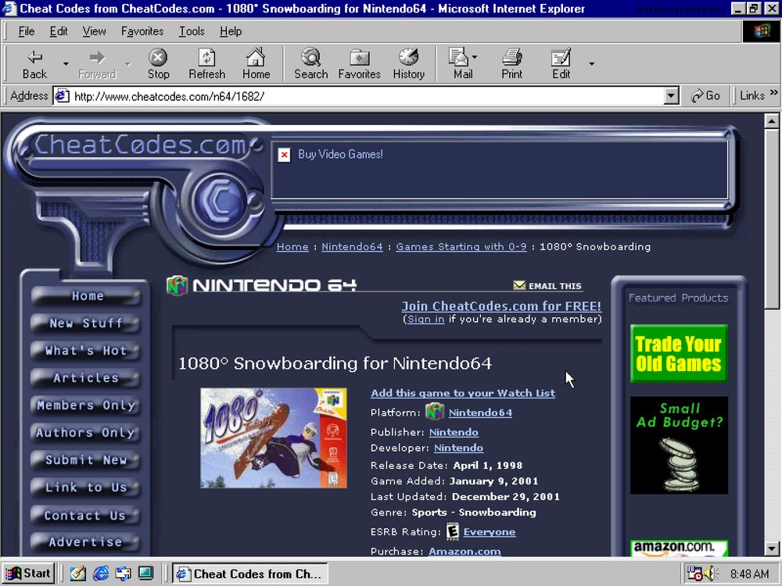
Task: Click the vertical scrollbar down arrow
Action: (772, 548)
